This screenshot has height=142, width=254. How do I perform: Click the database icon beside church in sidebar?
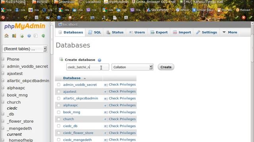3,102
